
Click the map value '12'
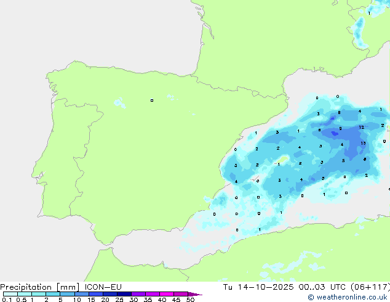[362, 128]
